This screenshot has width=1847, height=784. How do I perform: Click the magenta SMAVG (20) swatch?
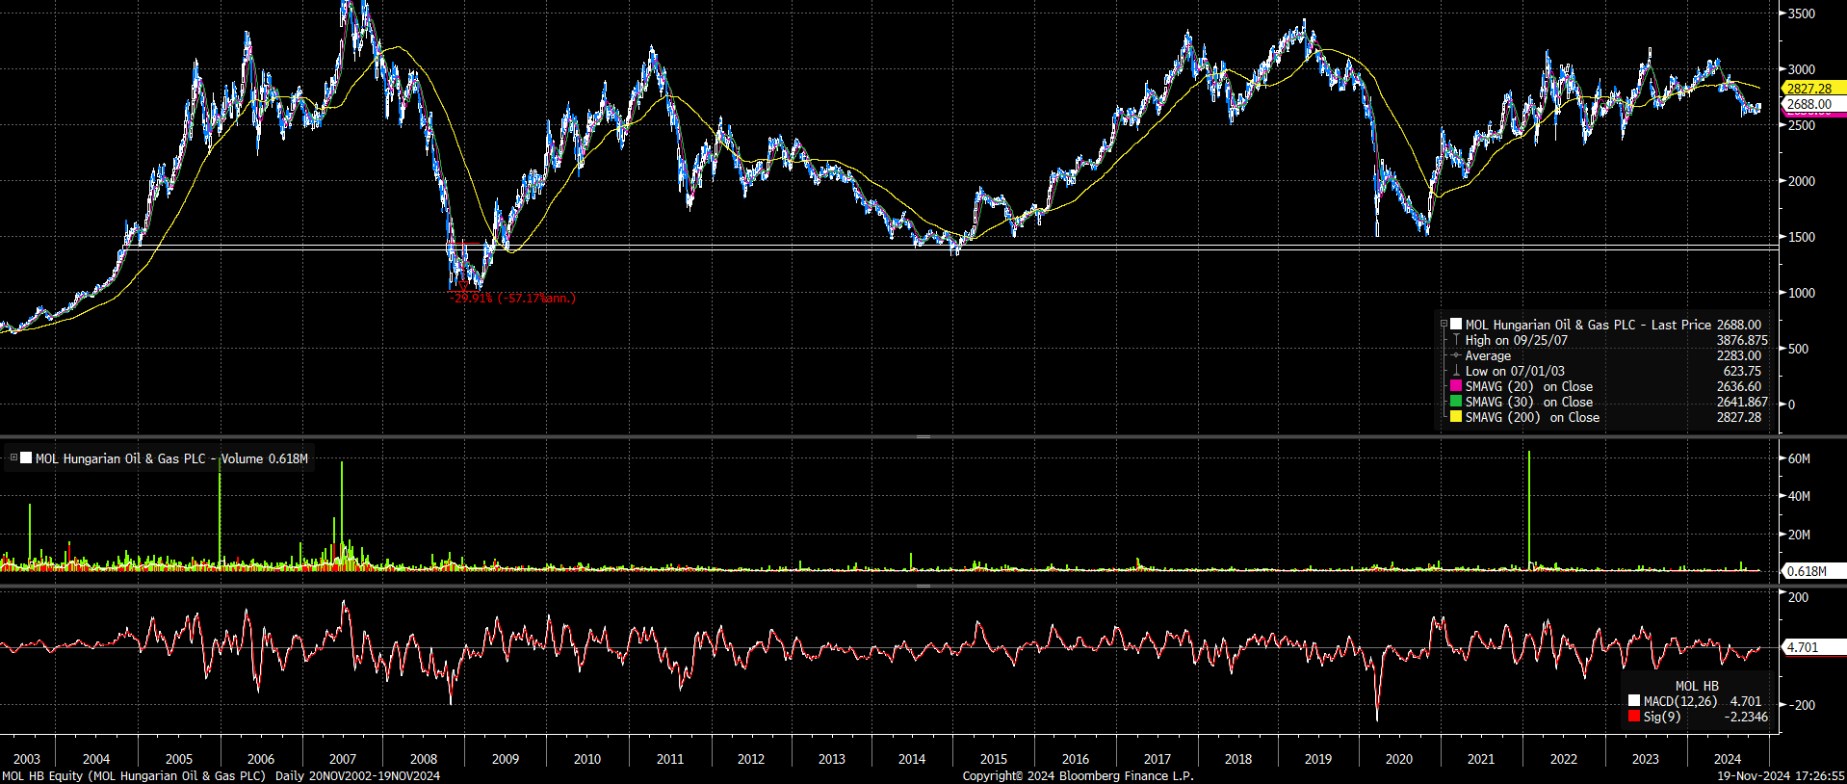tap(1456, 386)
